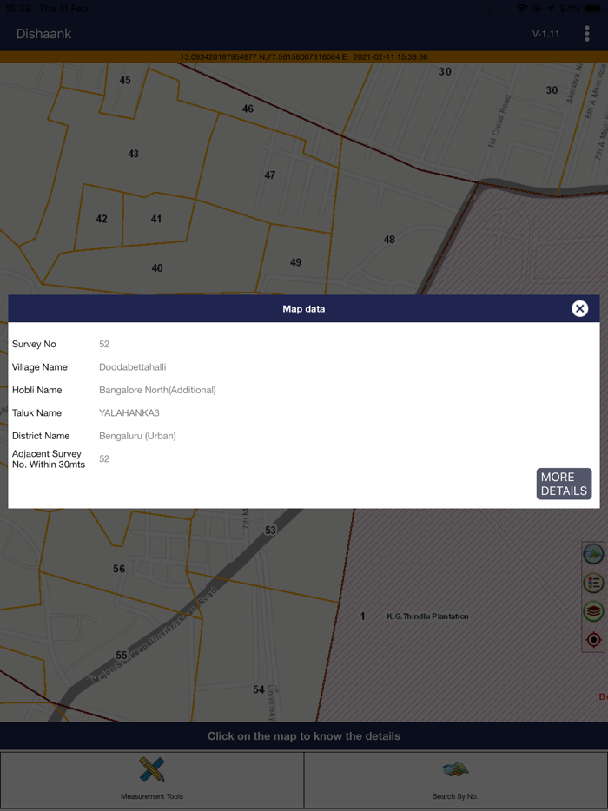Open the MORE DETAILS button
The width and height of the screenshot is (608, 811).
pyautogui.click(x=564, y=484)
